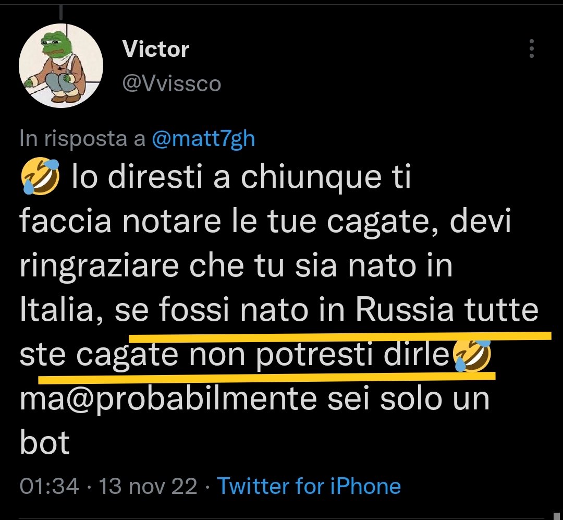This screenshot has height=520, width=563.
Task: Open Victor's profile via display name
Action: (155, 50)
